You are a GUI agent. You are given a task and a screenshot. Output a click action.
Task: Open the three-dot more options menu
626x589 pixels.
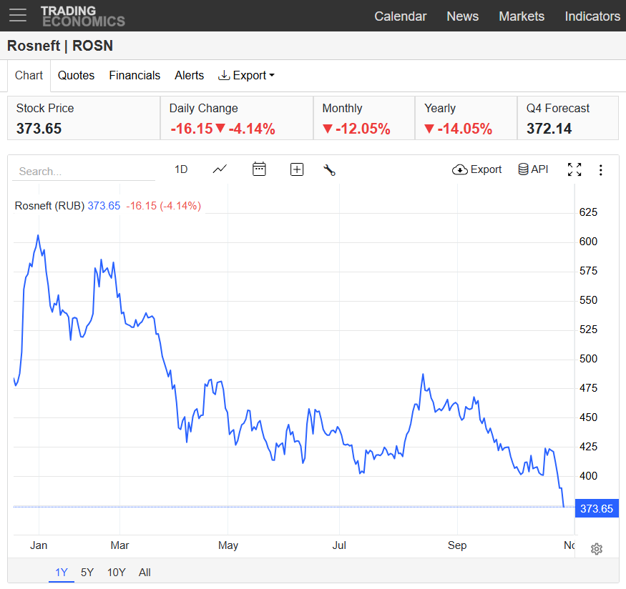click(600, 170)
